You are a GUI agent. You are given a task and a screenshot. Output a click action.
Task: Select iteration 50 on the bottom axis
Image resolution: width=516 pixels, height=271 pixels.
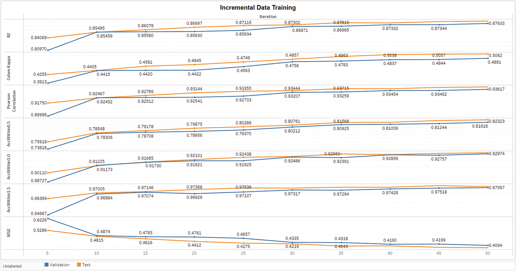click(x=488, y=253)
